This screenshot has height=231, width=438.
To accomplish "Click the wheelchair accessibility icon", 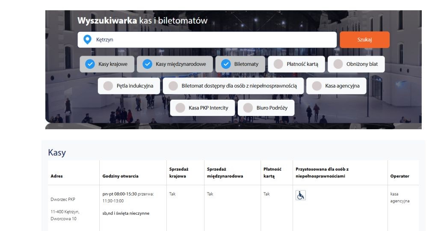I will (301, 195).
